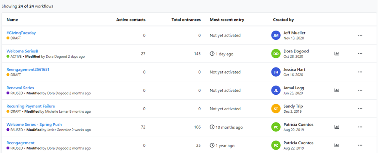Screen dimensions: 378x153
Task: Click total entrances value 106
Action: (x=197, y=127)
